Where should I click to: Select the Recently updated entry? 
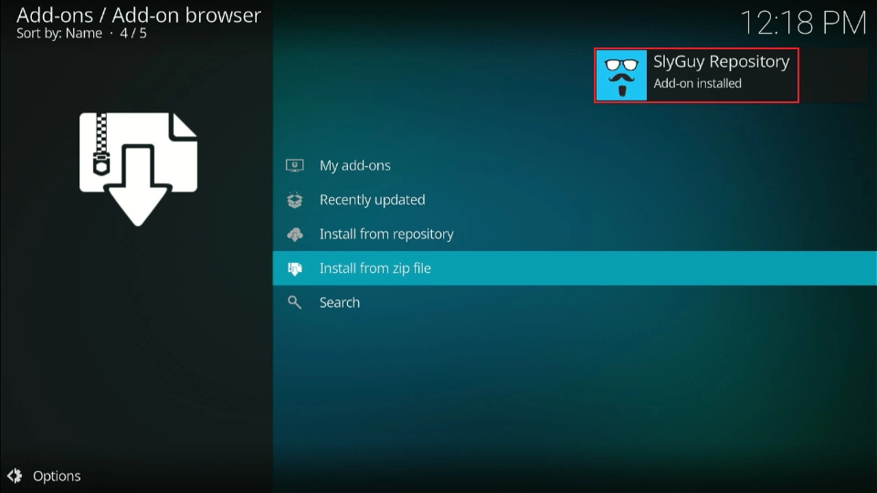[372, 200]
